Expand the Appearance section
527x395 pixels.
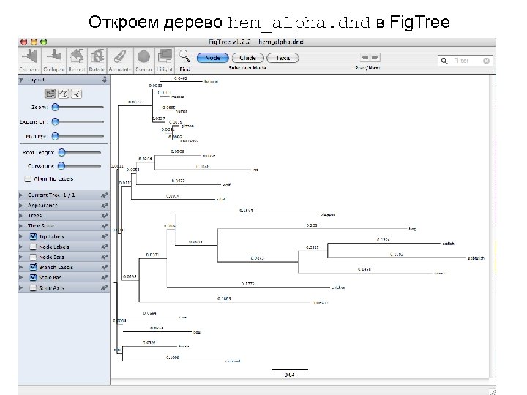click(20, 206)
